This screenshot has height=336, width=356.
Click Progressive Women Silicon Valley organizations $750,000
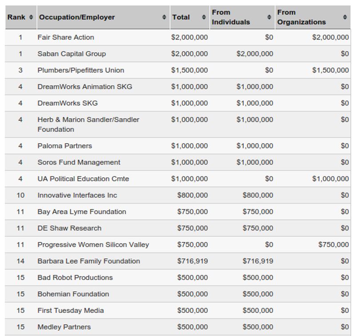point(333,244)
